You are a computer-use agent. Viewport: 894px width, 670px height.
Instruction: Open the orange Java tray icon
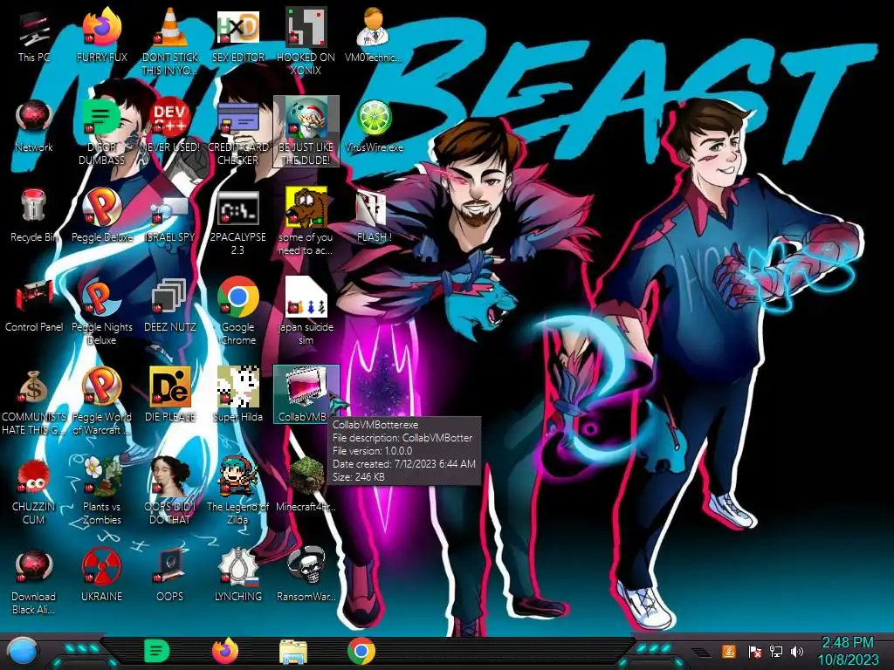click(x=729, y=651)
